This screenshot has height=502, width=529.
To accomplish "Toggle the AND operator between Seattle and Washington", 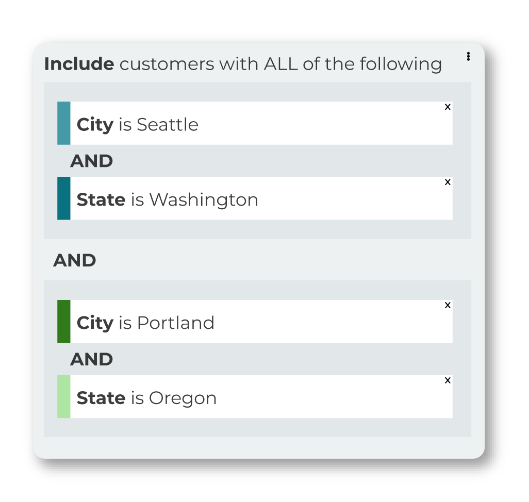I will (91, 161).
